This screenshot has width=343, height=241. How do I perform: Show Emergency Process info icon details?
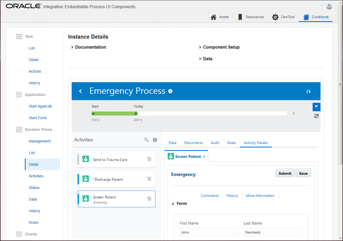pos(170,91)
